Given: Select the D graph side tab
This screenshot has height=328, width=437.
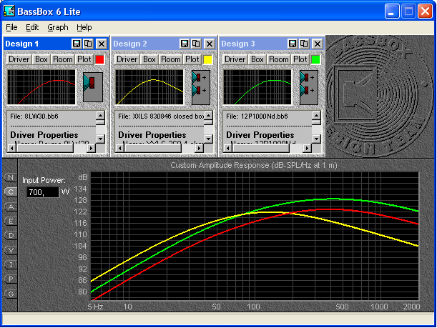Looking at the screenshot, I should click(11, 236).
